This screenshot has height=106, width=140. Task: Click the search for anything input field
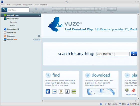[x=113, y=54]
